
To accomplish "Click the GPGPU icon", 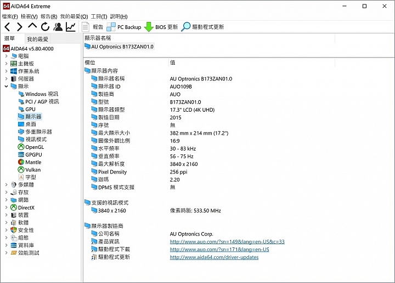I will point(21,154).
